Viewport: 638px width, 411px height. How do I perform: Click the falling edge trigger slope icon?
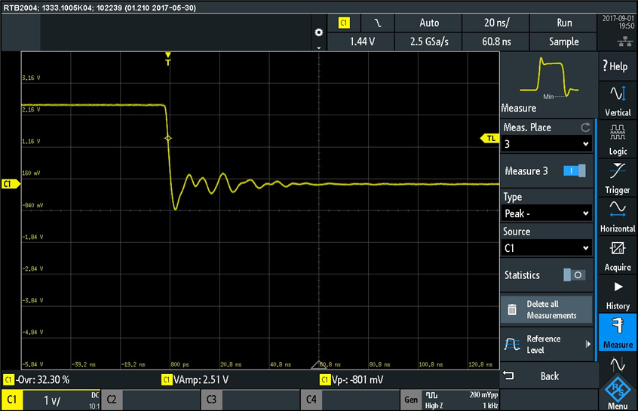click(x=378, y=23)
